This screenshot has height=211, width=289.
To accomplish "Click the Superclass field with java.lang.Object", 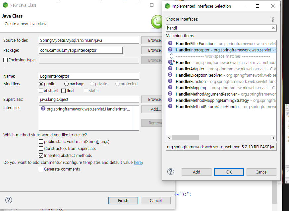I will 89,99.
